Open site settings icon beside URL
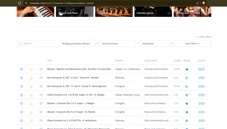 [x=26, y=3]
